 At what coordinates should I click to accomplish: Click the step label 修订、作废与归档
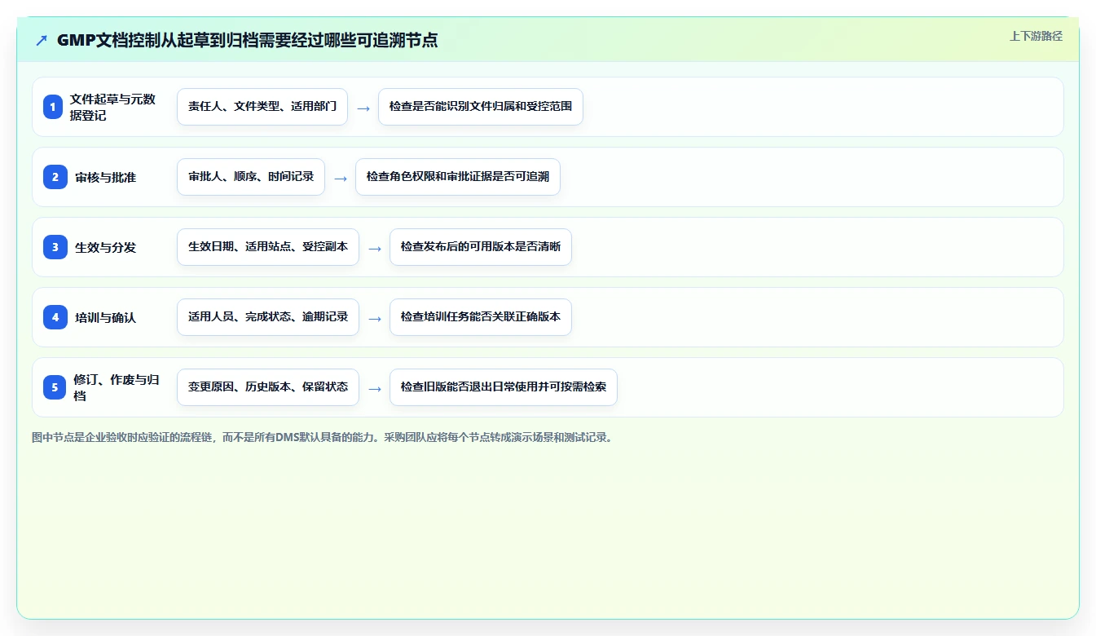pyautogui.click(x=117, y=387)
